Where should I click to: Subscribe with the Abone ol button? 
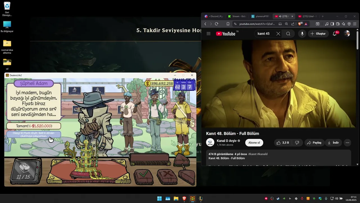[254, 143]
